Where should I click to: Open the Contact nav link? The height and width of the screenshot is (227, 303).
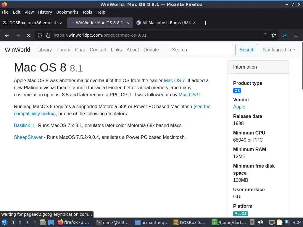click(x=98, y=50)
